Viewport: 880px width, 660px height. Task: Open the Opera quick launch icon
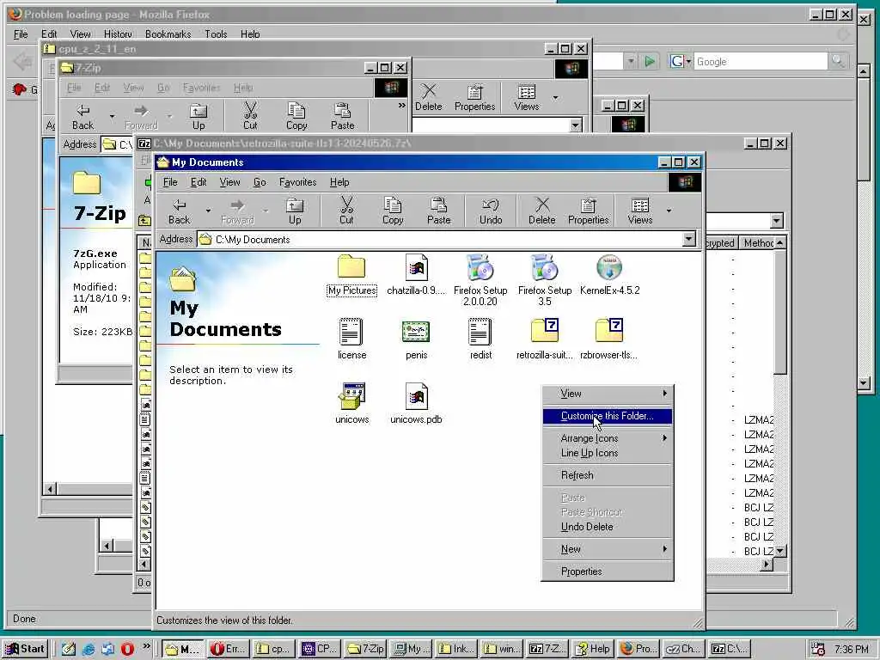(127, 649)
